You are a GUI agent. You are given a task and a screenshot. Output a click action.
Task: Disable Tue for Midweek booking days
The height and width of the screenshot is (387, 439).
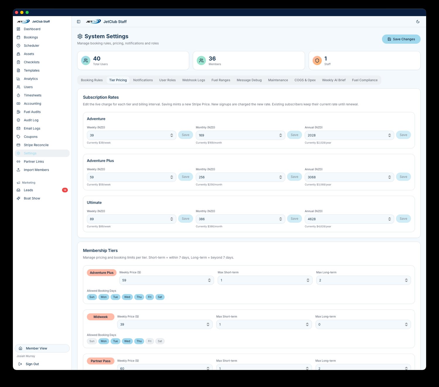click(116, 341)
